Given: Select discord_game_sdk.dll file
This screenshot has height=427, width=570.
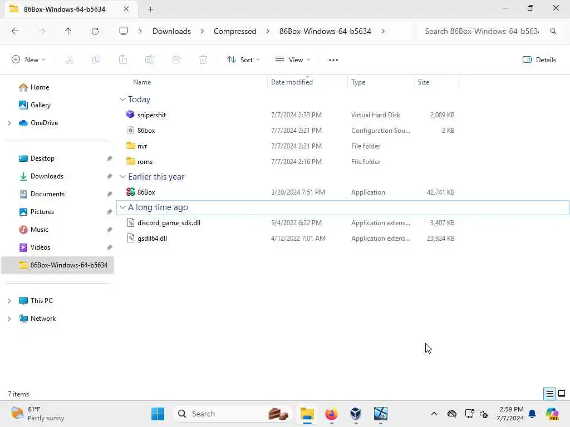Looking at the screenshot, I should coord(169,222).
